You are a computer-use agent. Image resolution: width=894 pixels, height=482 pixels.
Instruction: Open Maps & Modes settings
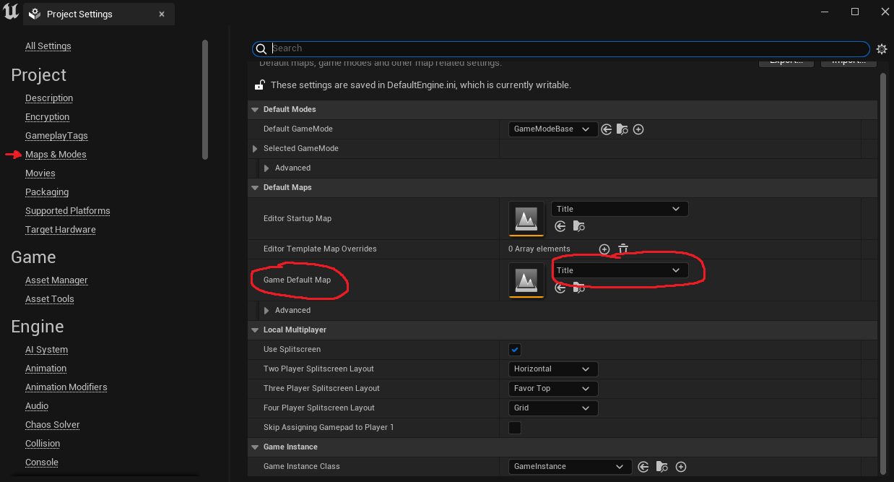coord(56,155)
